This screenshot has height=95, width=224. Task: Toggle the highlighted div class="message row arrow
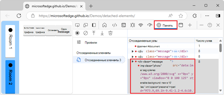tap(133, 61)
